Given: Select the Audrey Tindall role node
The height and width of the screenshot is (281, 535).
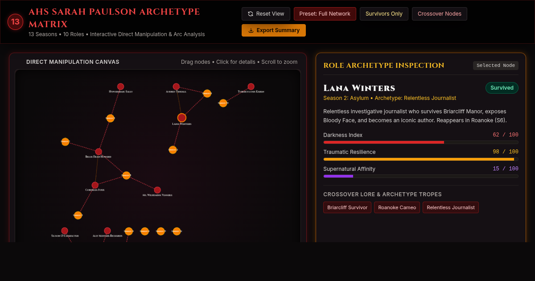Looking at the screenshot, I should [x=176, y=87].
